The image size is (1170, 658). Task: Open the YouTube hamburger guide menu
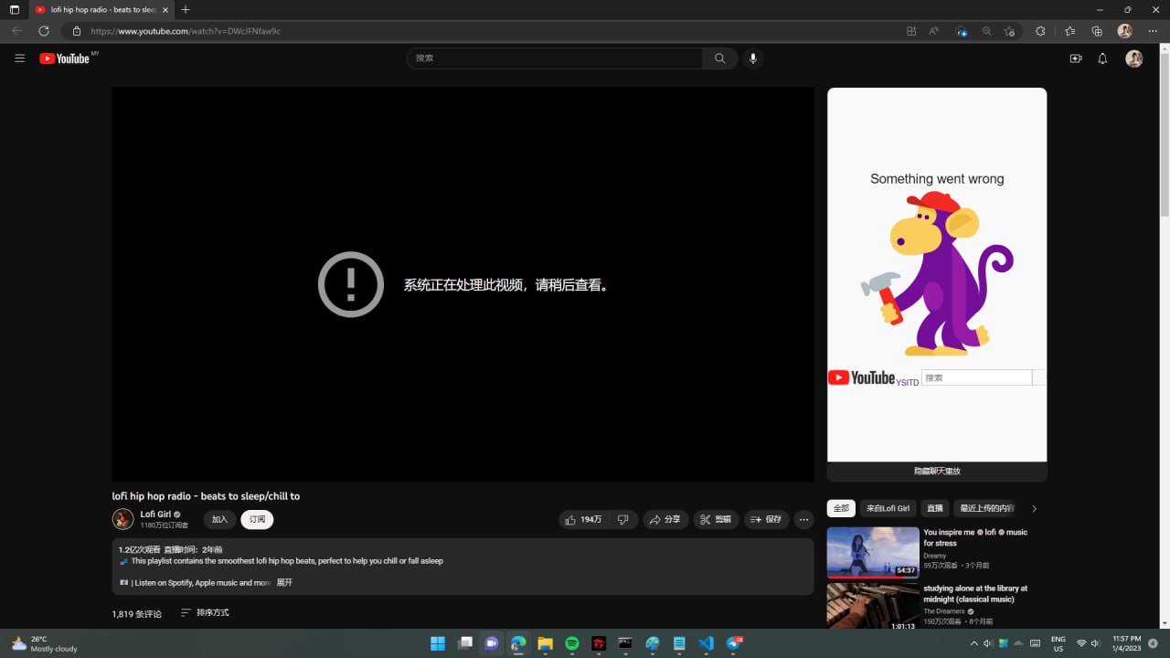20,58
